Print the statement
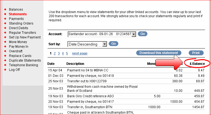211x115 pixels. [196, 53]
